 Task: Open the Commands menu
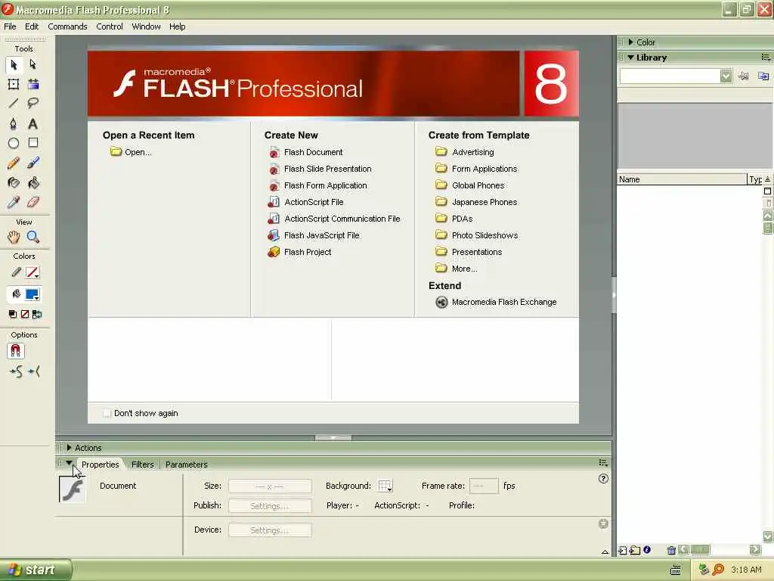click(x=67, y=26)
